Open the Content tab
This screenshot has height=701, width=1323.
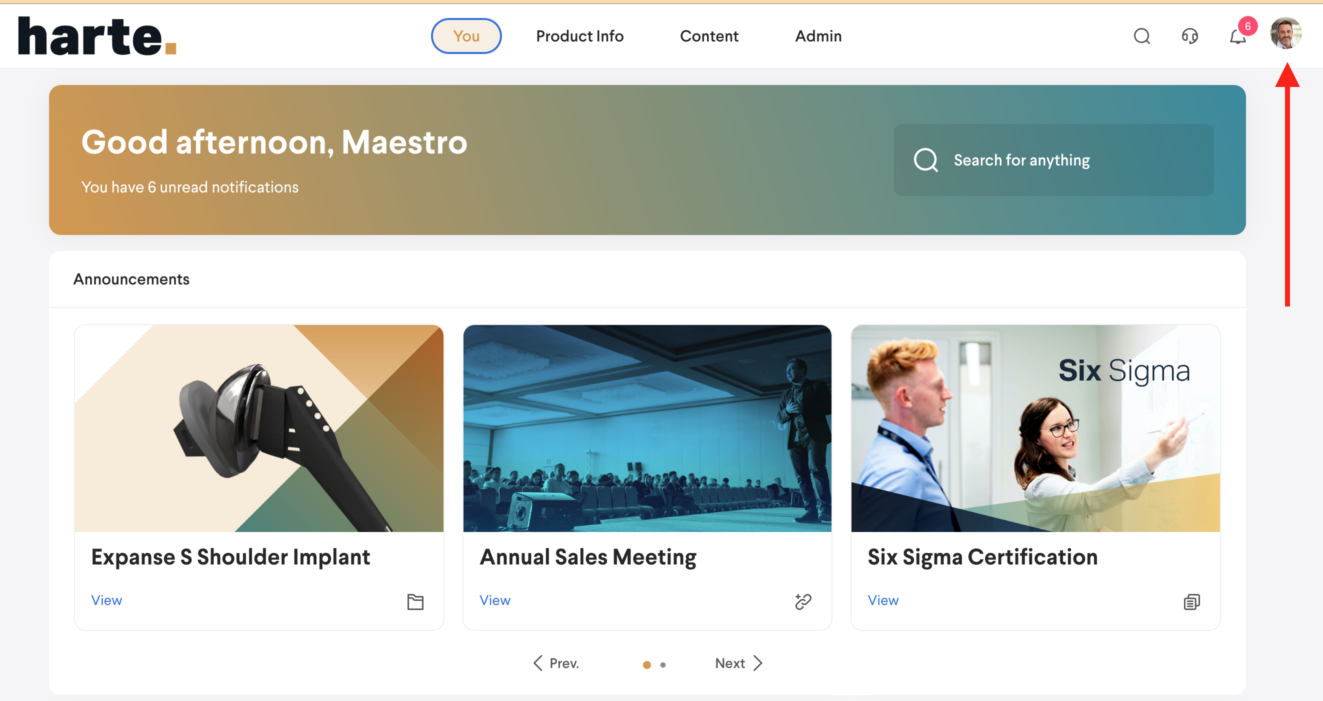click(709, 36)
